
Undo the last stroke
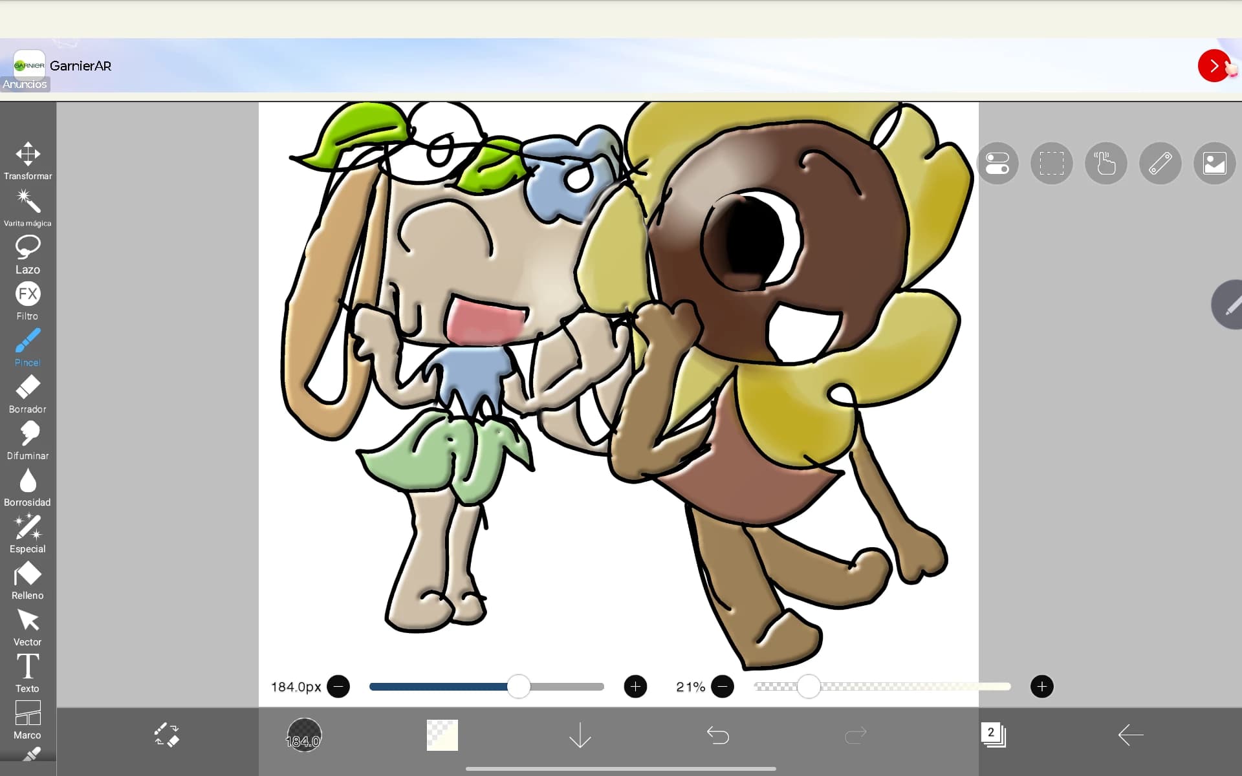[718, 735]
